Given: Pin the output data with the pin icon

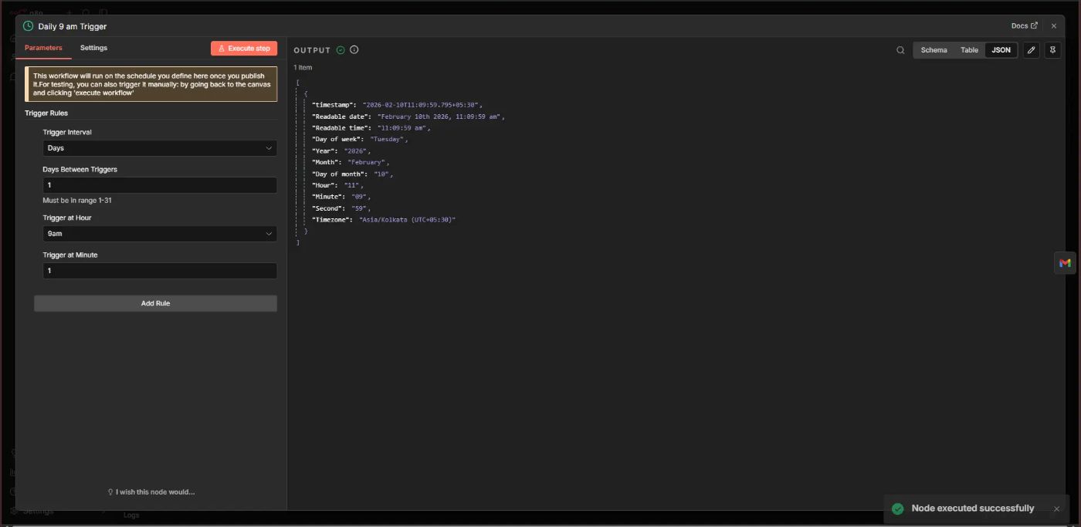Looking at the screenshot, I should (x=1052, y=50).
